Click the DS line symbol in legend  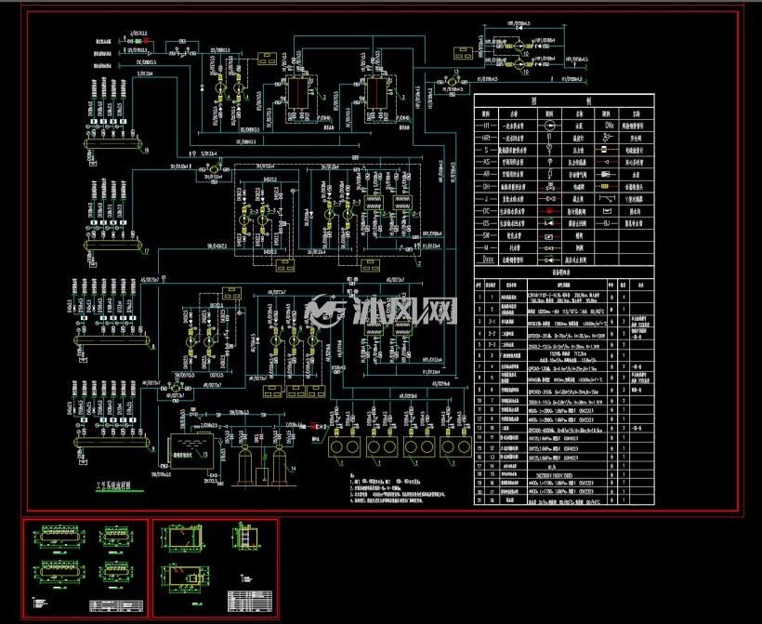click(485, 223)
